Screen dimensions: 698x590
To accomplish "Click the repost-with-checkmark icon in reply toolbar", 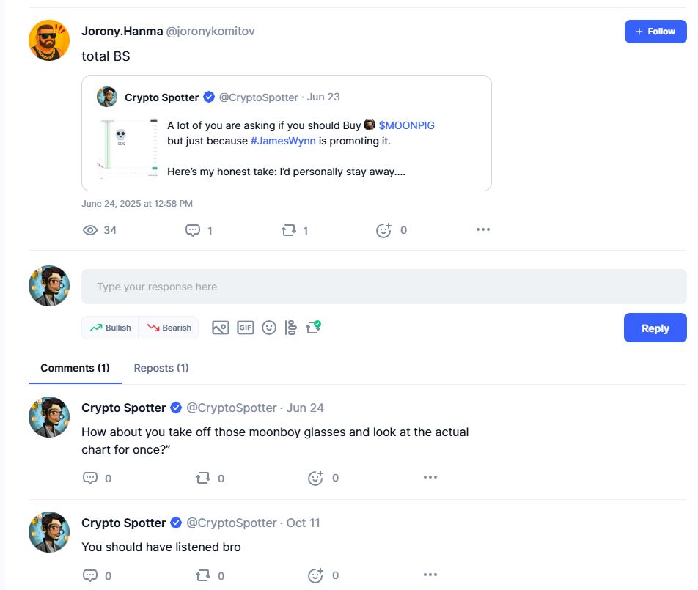I will tap(313, 327).
